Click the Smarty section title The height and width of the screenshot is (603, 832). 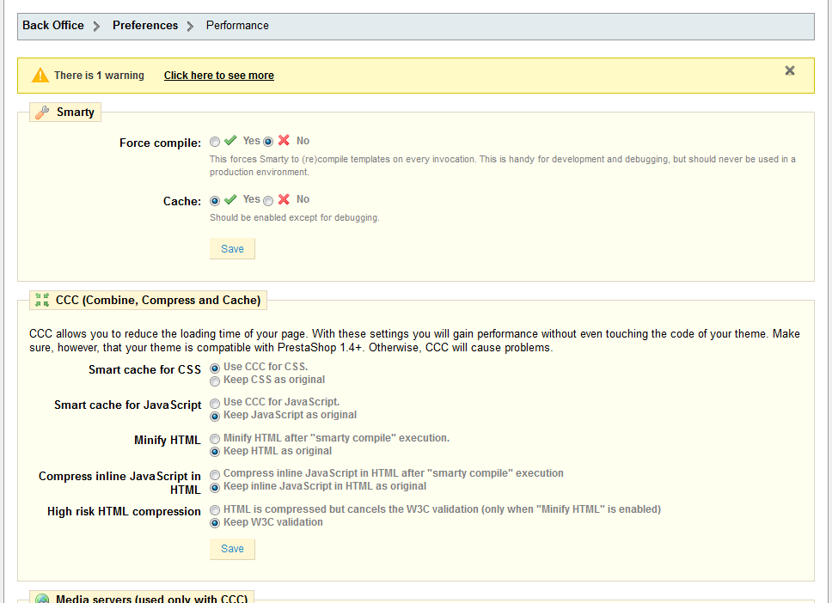coord(76,113)
